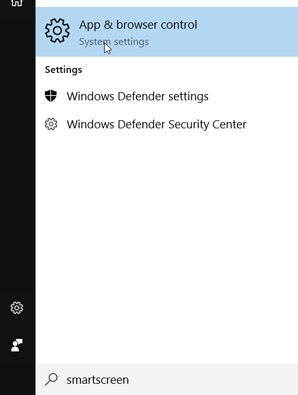The width and height of the screenshot is (298, 395).
Task: Click the shield icon for Windows Defender settings
Action: 50,96
